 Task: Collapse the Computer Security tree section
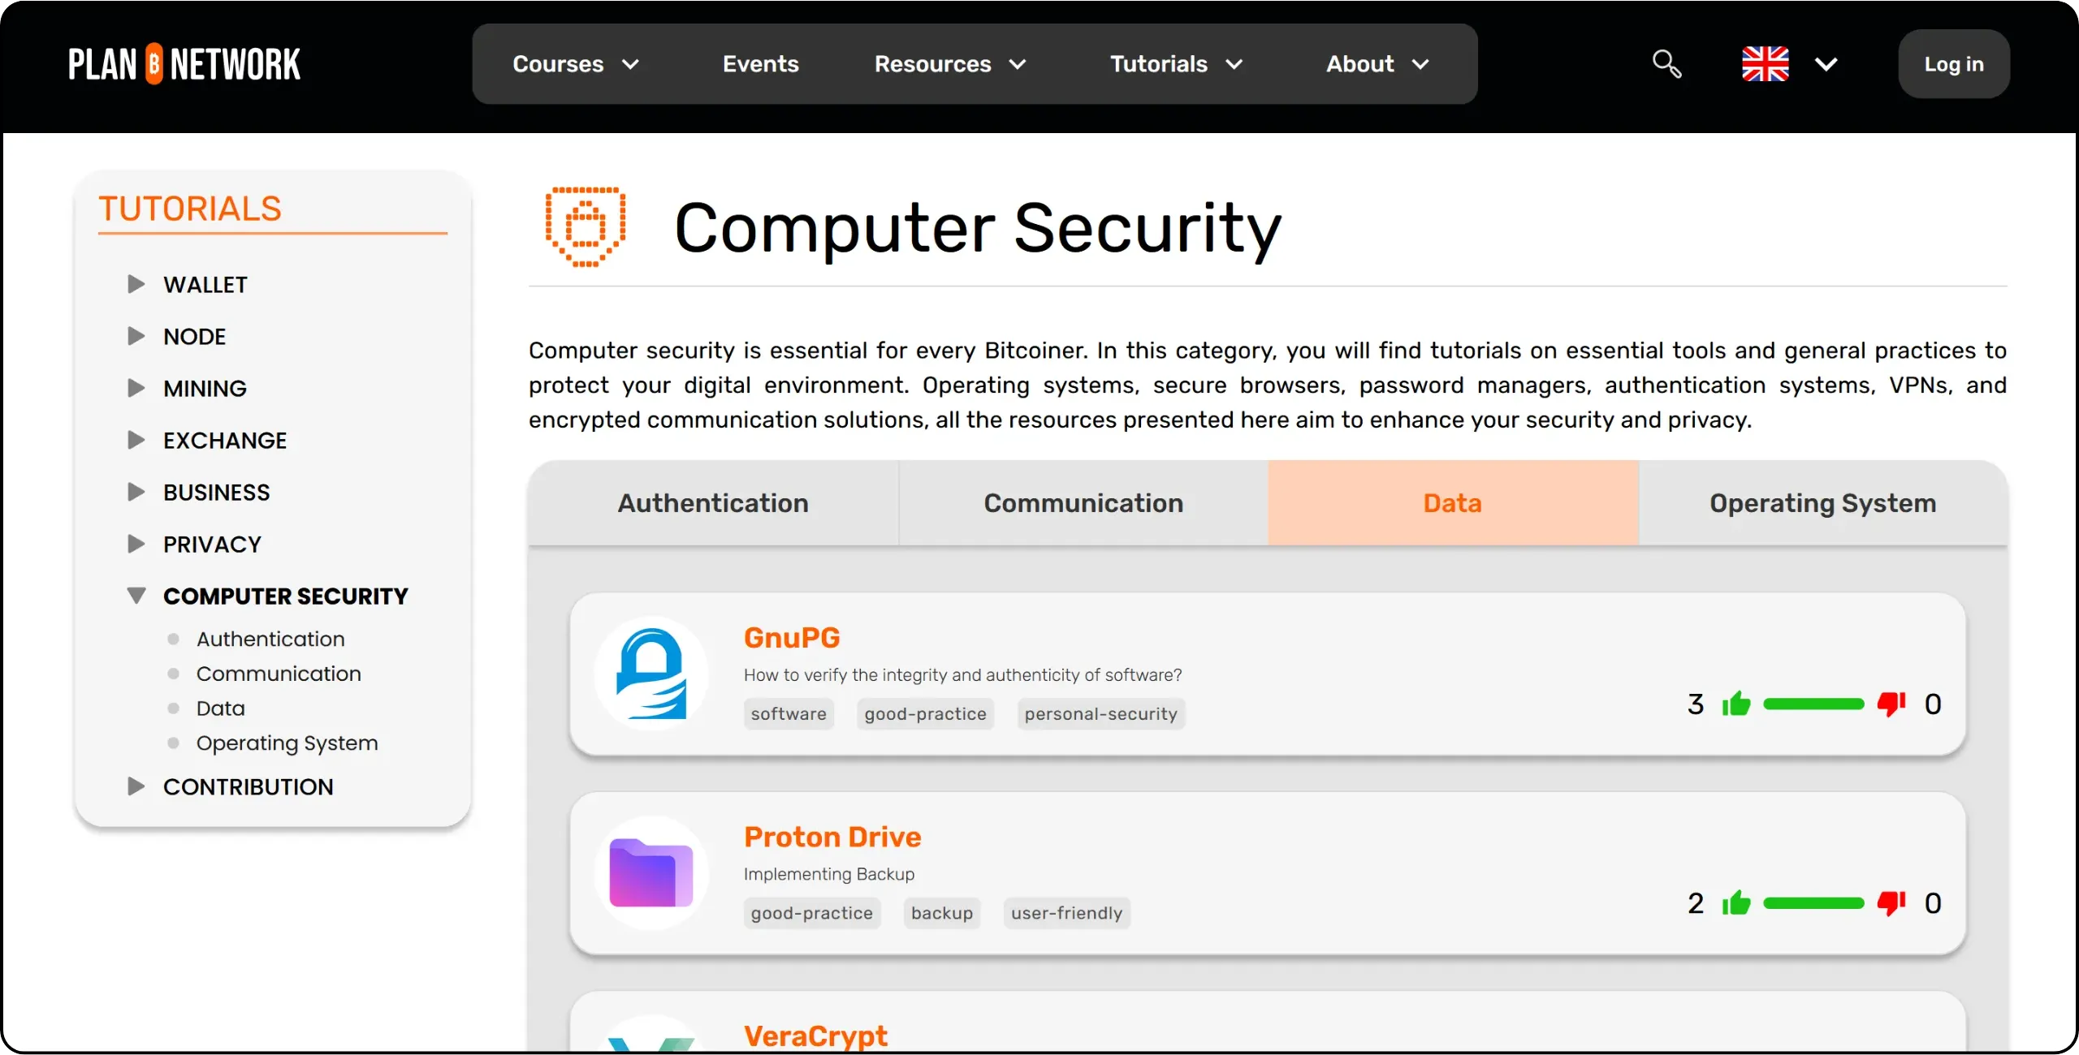[x=136, y=596]
